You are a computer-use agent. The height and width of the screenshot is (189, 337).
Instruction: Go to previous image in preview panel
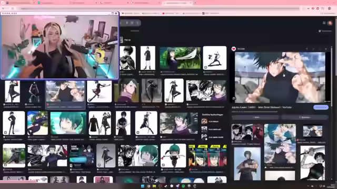[307, 49]
